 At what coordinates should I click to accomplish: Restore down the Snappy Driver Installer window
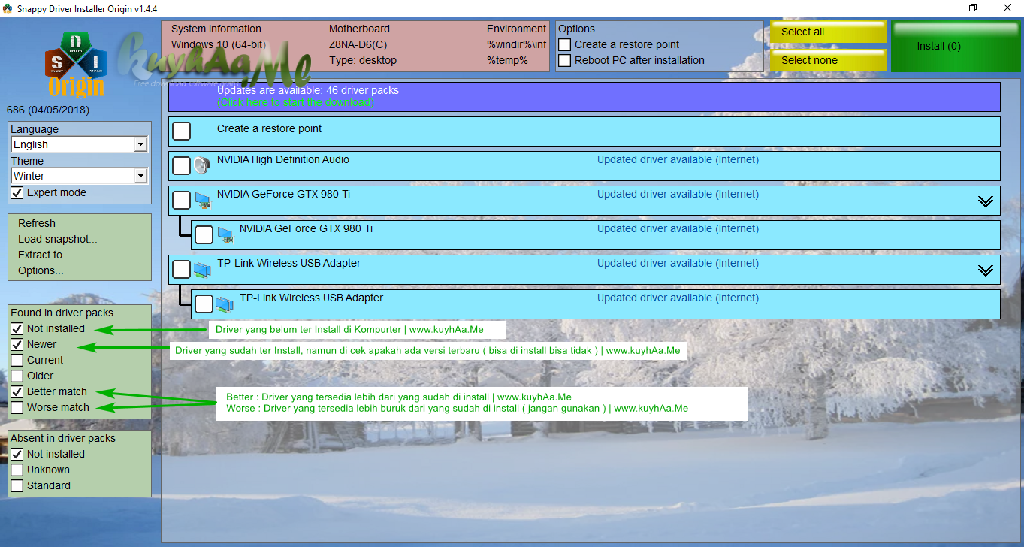972,8
